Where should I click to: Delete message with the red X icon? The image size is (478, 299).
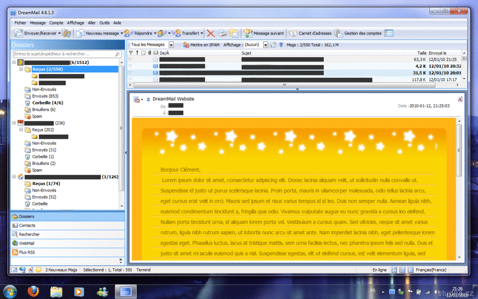[x=211, y=33]
